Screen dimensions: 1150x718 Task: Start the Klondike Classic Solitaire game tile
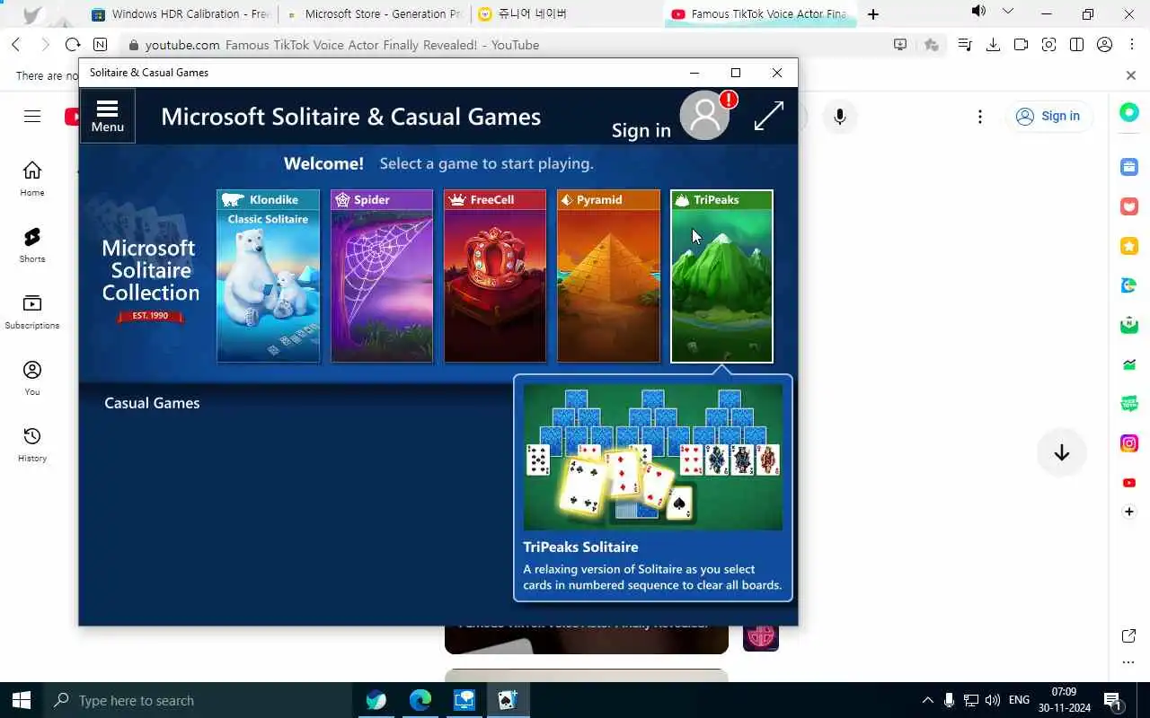[x=268, y=276]
